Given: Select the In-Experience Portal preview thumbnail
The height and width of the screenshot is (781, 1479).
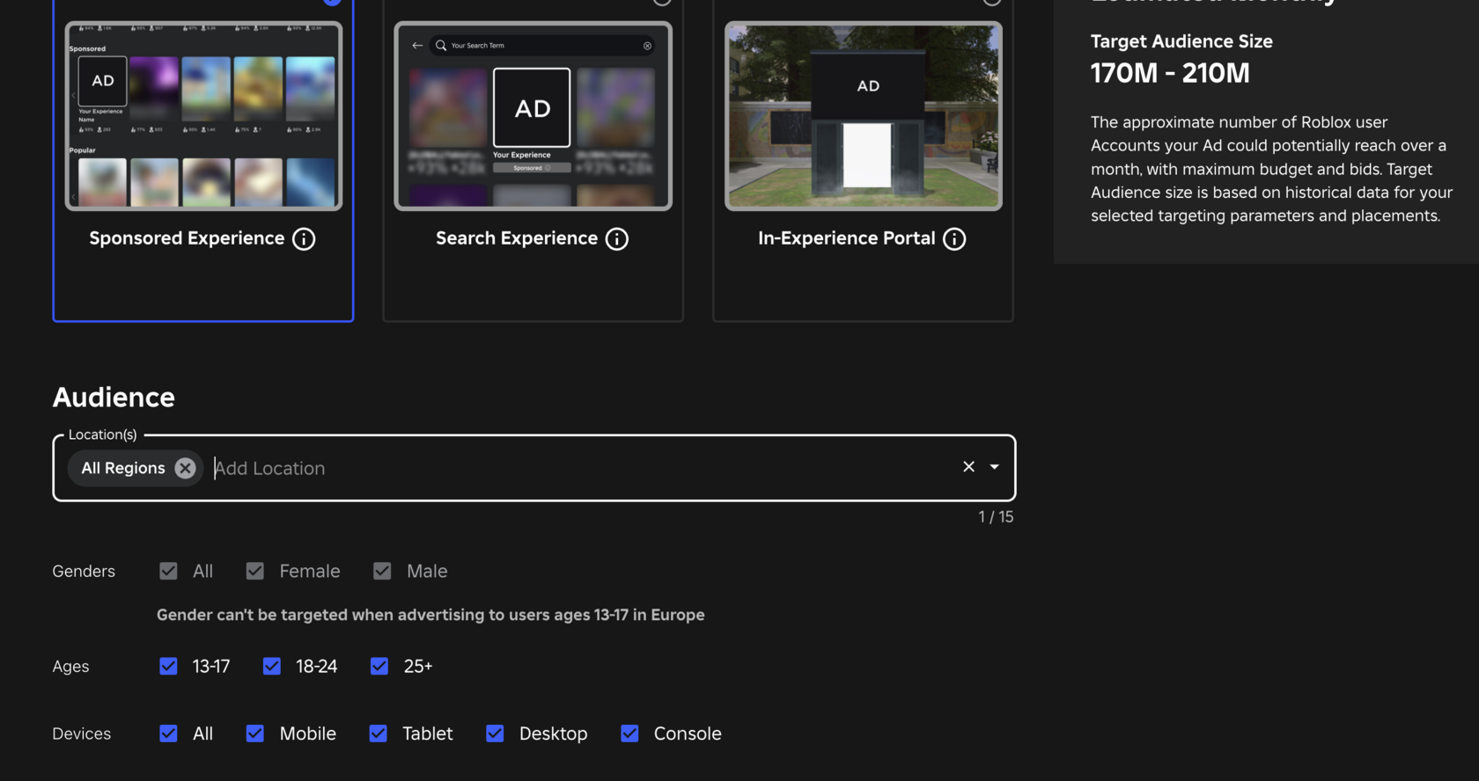Looking at the screenshot, I should coord(863,116).
